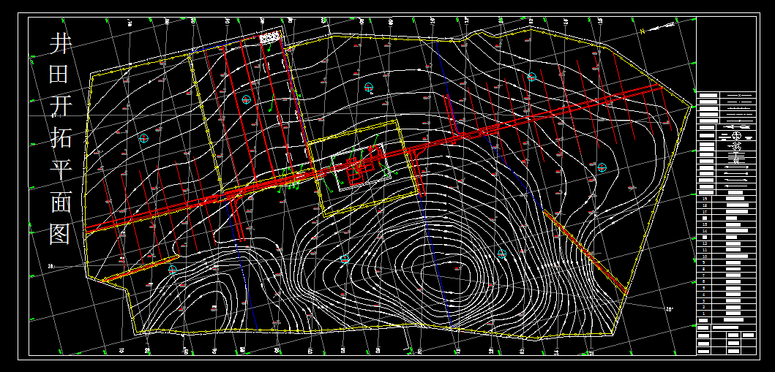This screenshot has width=775, height=372.
Task: Select the title character 图
Action: coord(61,233)
